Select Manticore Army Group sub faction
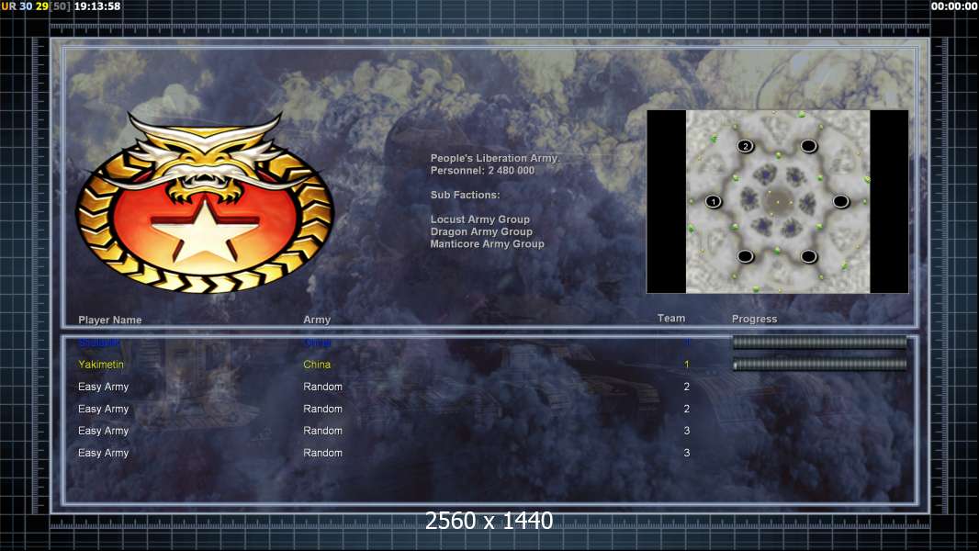This screenshot has height=551, width=979. click(x=487, y=244)
